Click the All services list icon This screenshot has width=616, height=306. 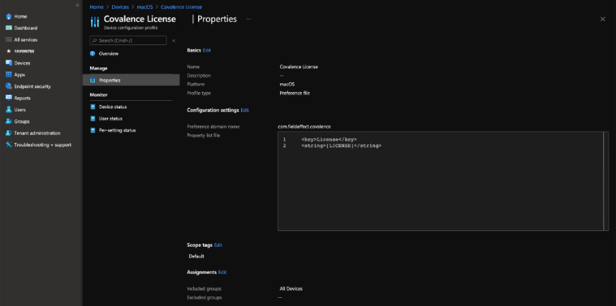pos(9,40)
